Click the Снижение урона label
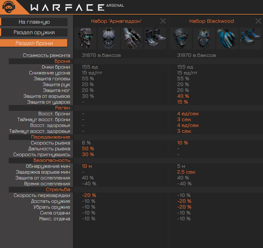The height and width of the screenshot is (248, 263). 49,73
